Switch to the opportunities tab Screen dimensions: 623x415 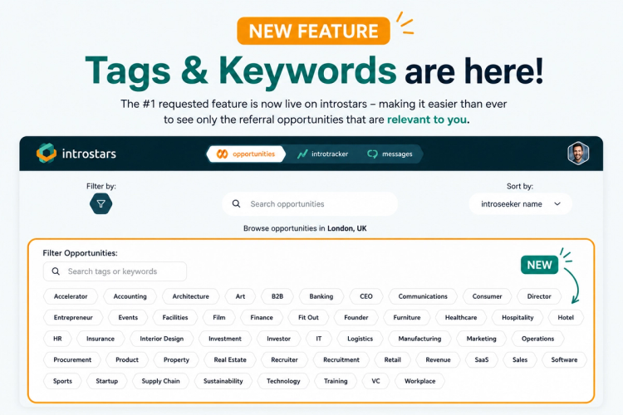(x=246, y=154)
